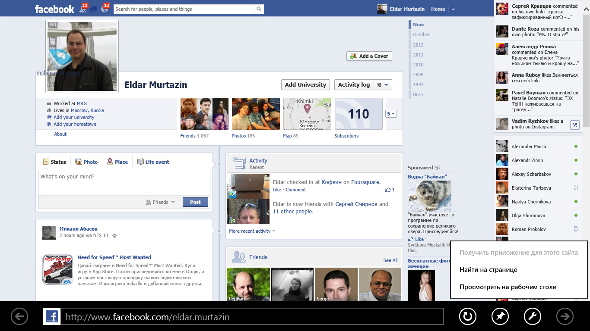Viewport: 590px width, 331px height.
Task: Open the Foursquare link in activity
Action: point(365,182)
